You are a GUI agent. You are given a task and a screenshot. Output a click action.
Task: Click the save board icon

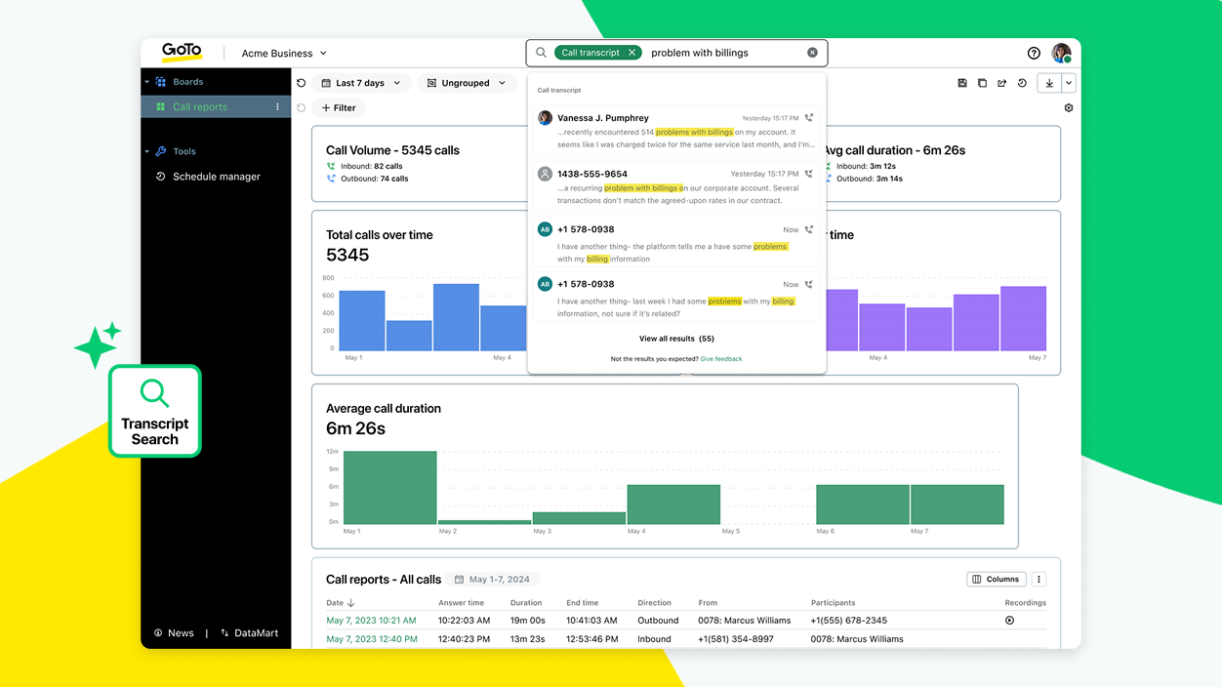point(962,83)
